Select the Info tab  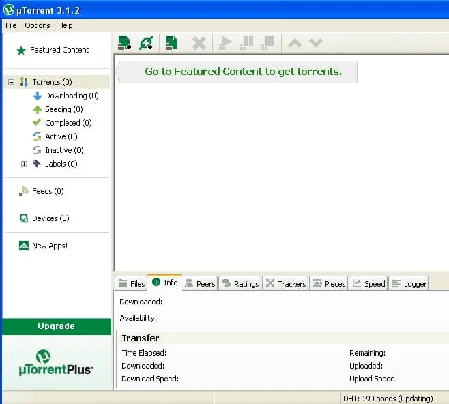164,283
